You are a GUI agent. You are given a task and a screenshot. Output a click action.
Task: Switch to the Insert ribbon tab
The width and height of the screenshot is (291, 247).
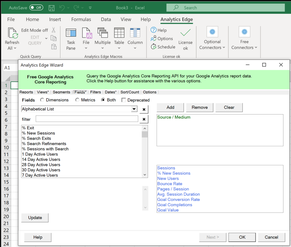pos(55,19)
